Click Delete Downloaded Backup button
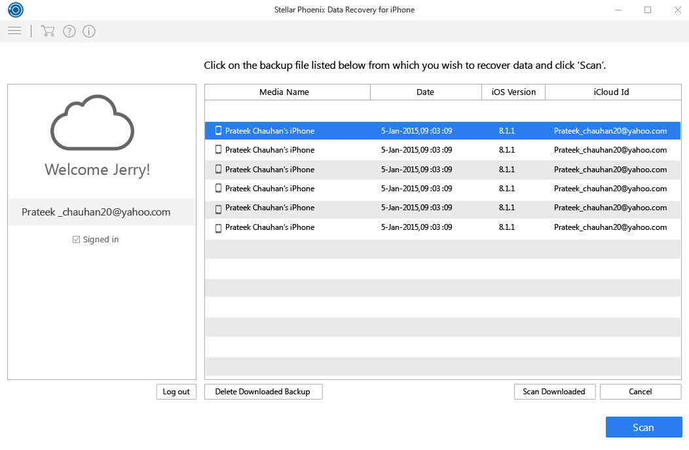The height and width of the screenshot is (450, 689). pyautogui.click(x=263, y=392)
